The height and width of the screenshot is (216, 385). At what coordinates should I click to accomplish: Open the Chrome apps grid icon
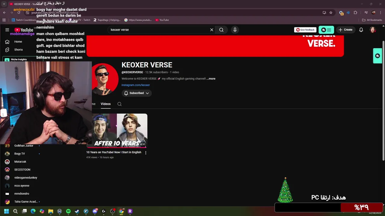(4, 20)
